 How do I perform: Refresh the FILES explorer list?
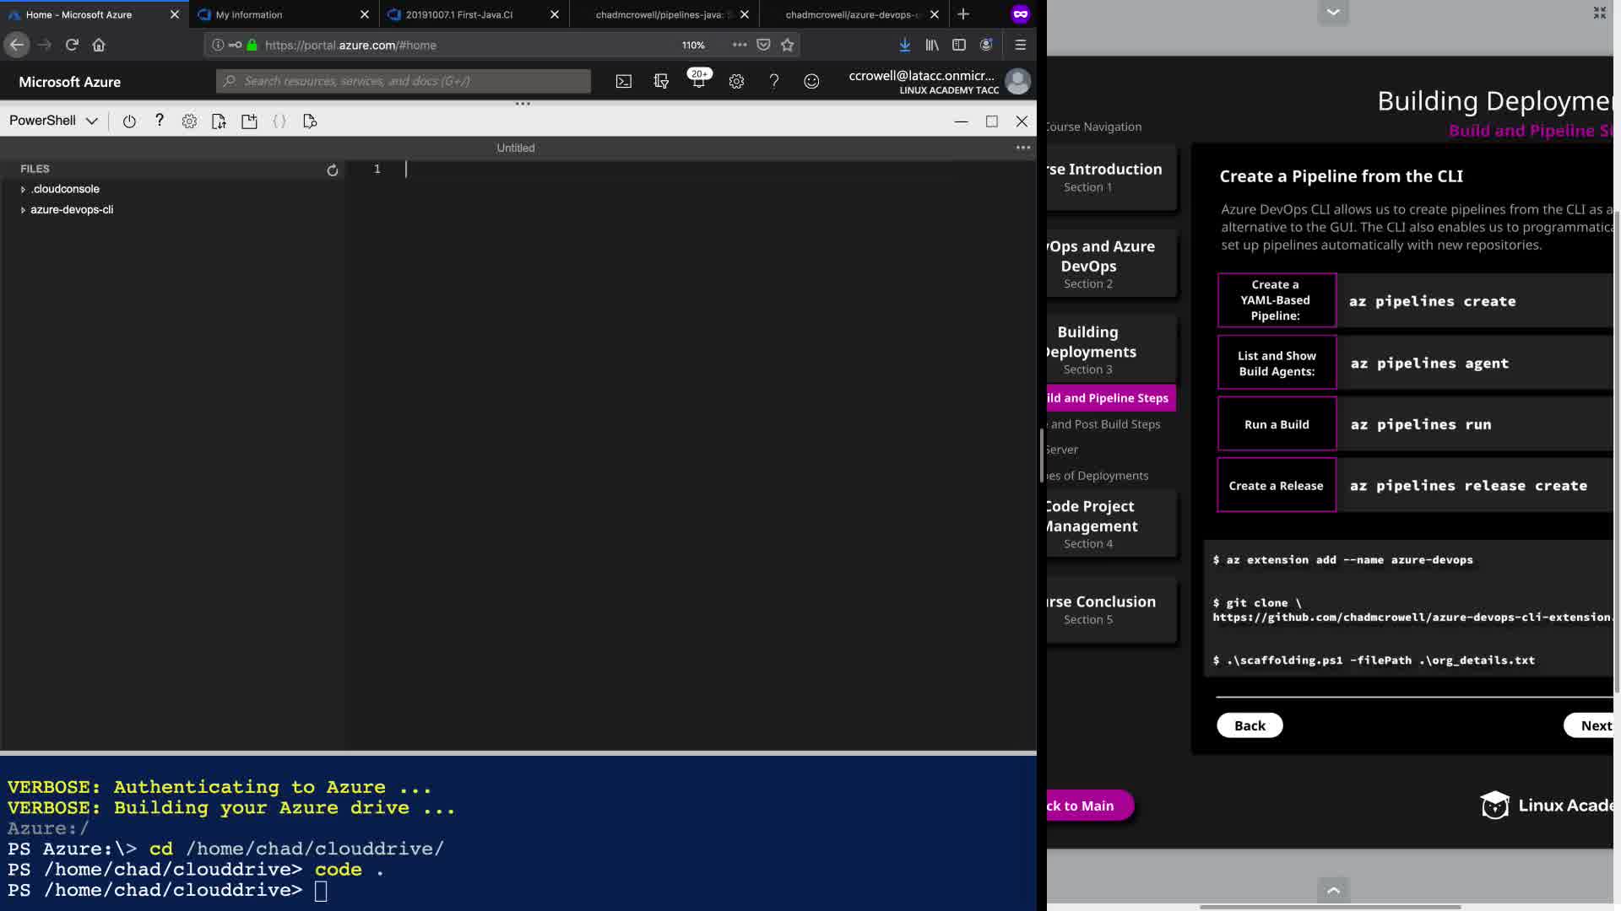pos(333,170)
